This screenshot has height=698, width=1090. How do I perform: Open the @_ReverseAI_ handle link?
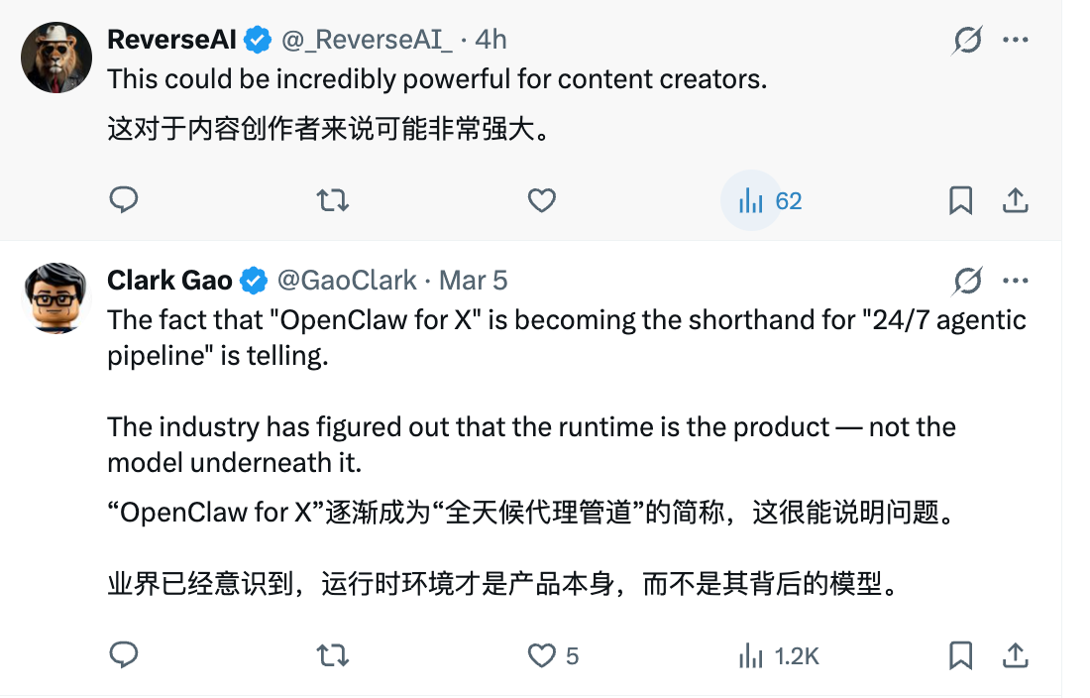click(x=367, y=40)
